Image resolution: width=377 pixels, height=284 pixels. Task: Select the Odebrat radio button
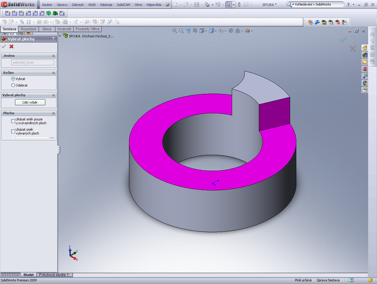point(13,85)
